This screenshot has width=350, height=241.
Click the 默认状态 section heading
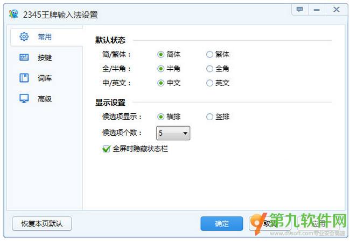coord(110,40)
